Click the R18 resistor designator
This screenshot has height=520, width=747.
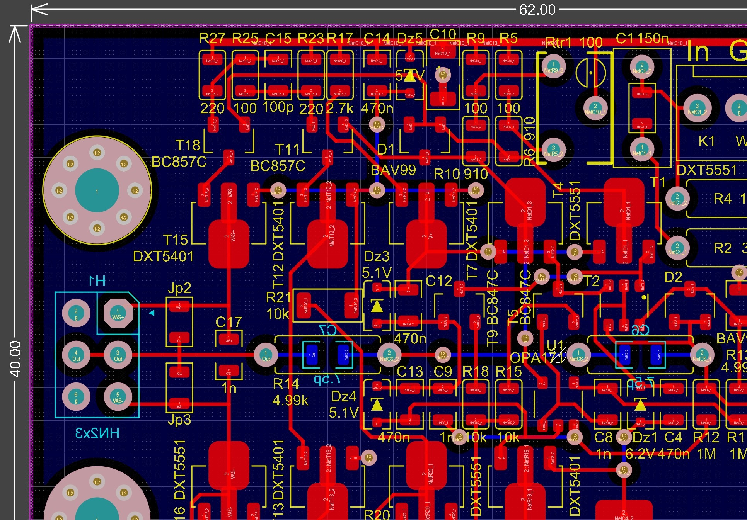(x=476, y=372)
